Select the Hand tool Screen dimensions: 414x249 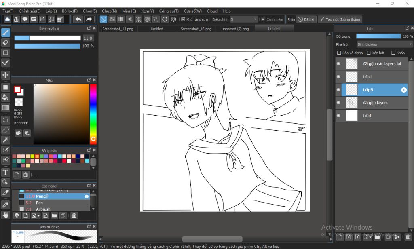pos(6,215)
